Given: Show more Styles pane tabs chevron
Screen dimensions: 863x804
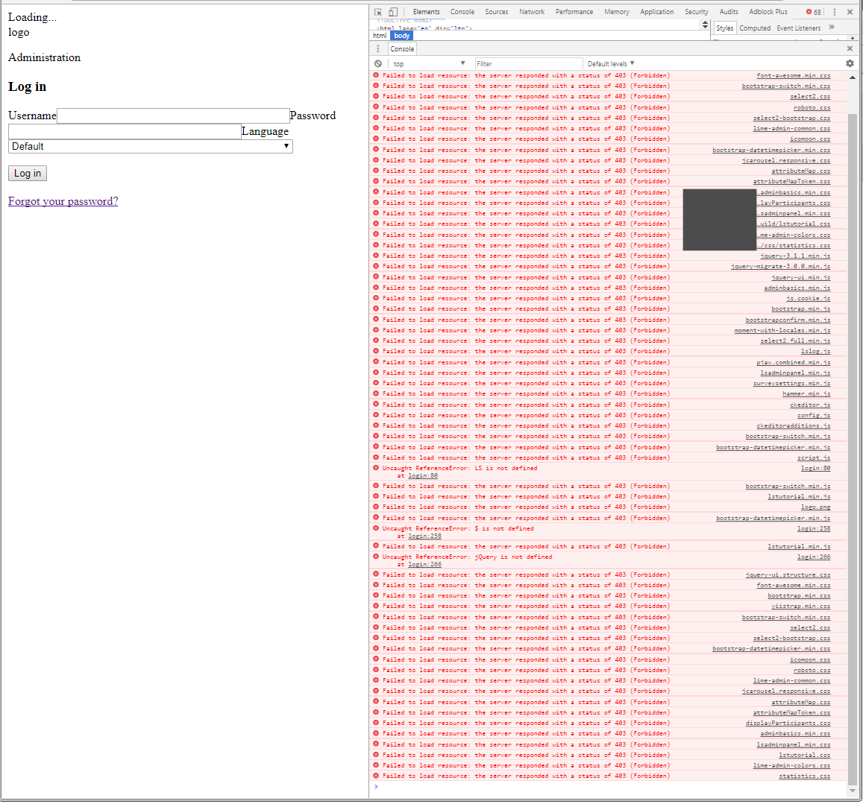Looking at the screenshot, I should coord(832,28).
